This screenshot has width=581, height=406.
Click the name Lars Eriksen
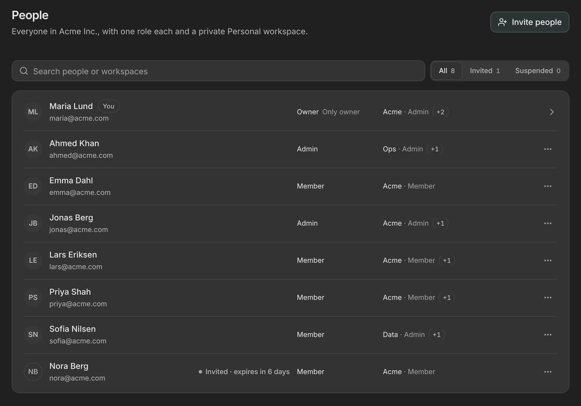click(73, 255)
